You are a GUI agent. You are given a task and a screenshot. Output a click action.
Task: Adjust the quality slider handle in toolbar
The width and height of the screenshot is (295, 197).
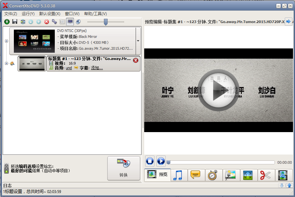[106, 22]
